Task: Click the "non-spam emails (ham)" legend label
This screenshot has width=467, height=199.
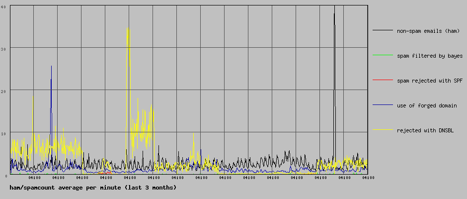Action: [x=428, y=31]
